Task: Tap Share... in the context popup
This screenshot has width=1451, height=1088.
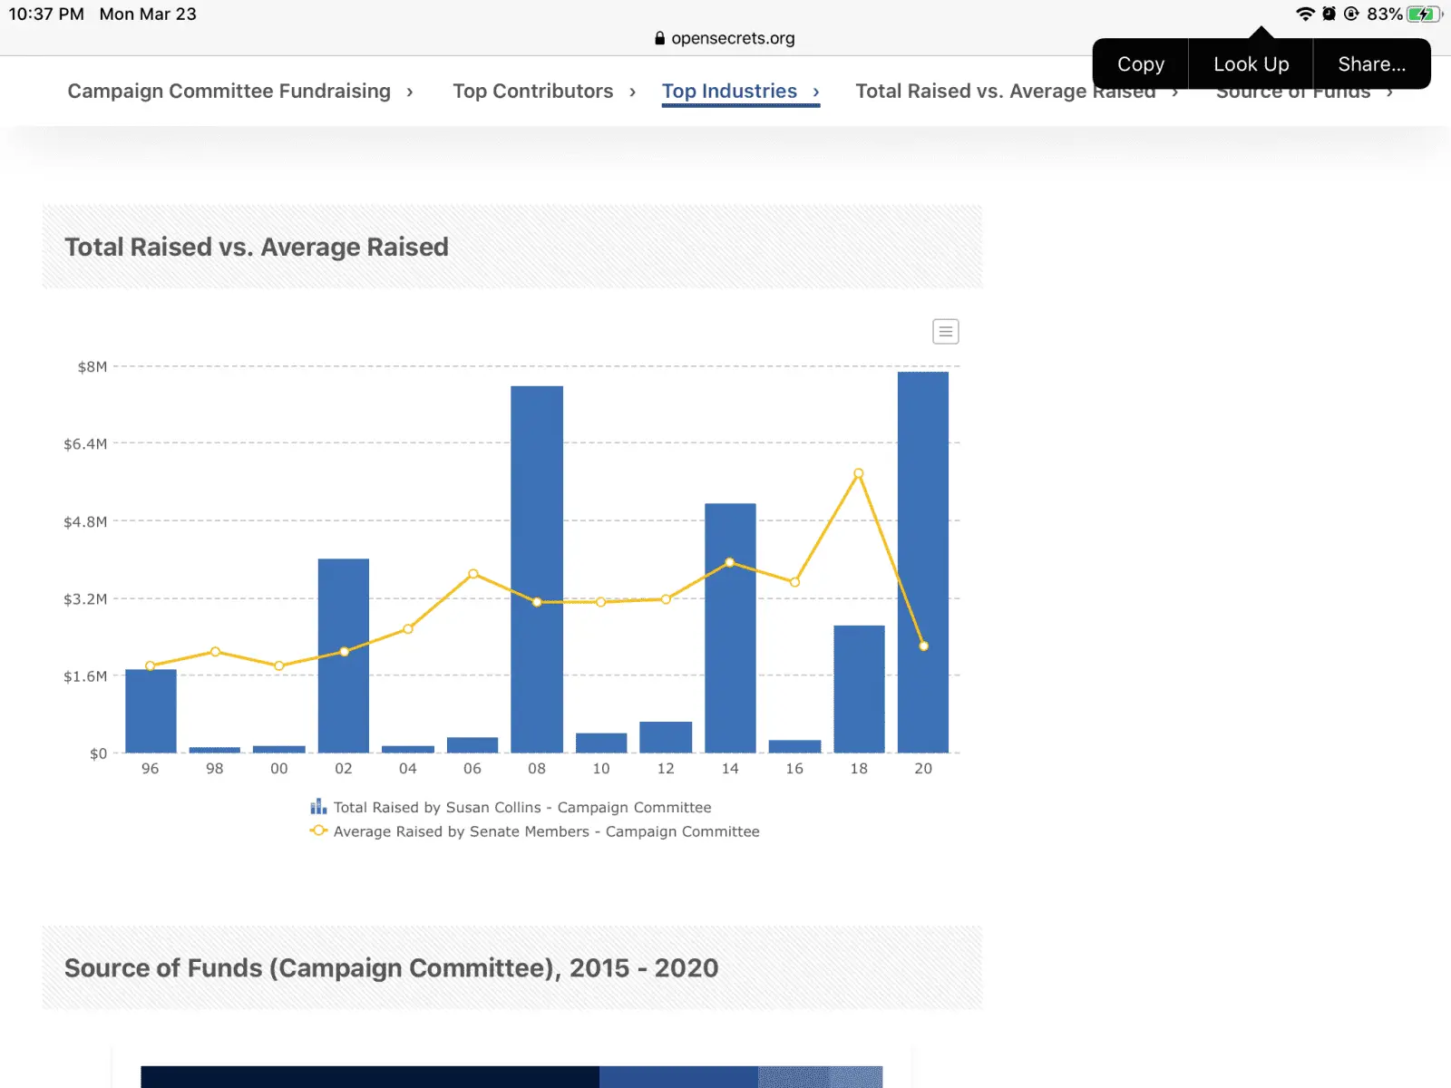Action: coord(1371,64)
